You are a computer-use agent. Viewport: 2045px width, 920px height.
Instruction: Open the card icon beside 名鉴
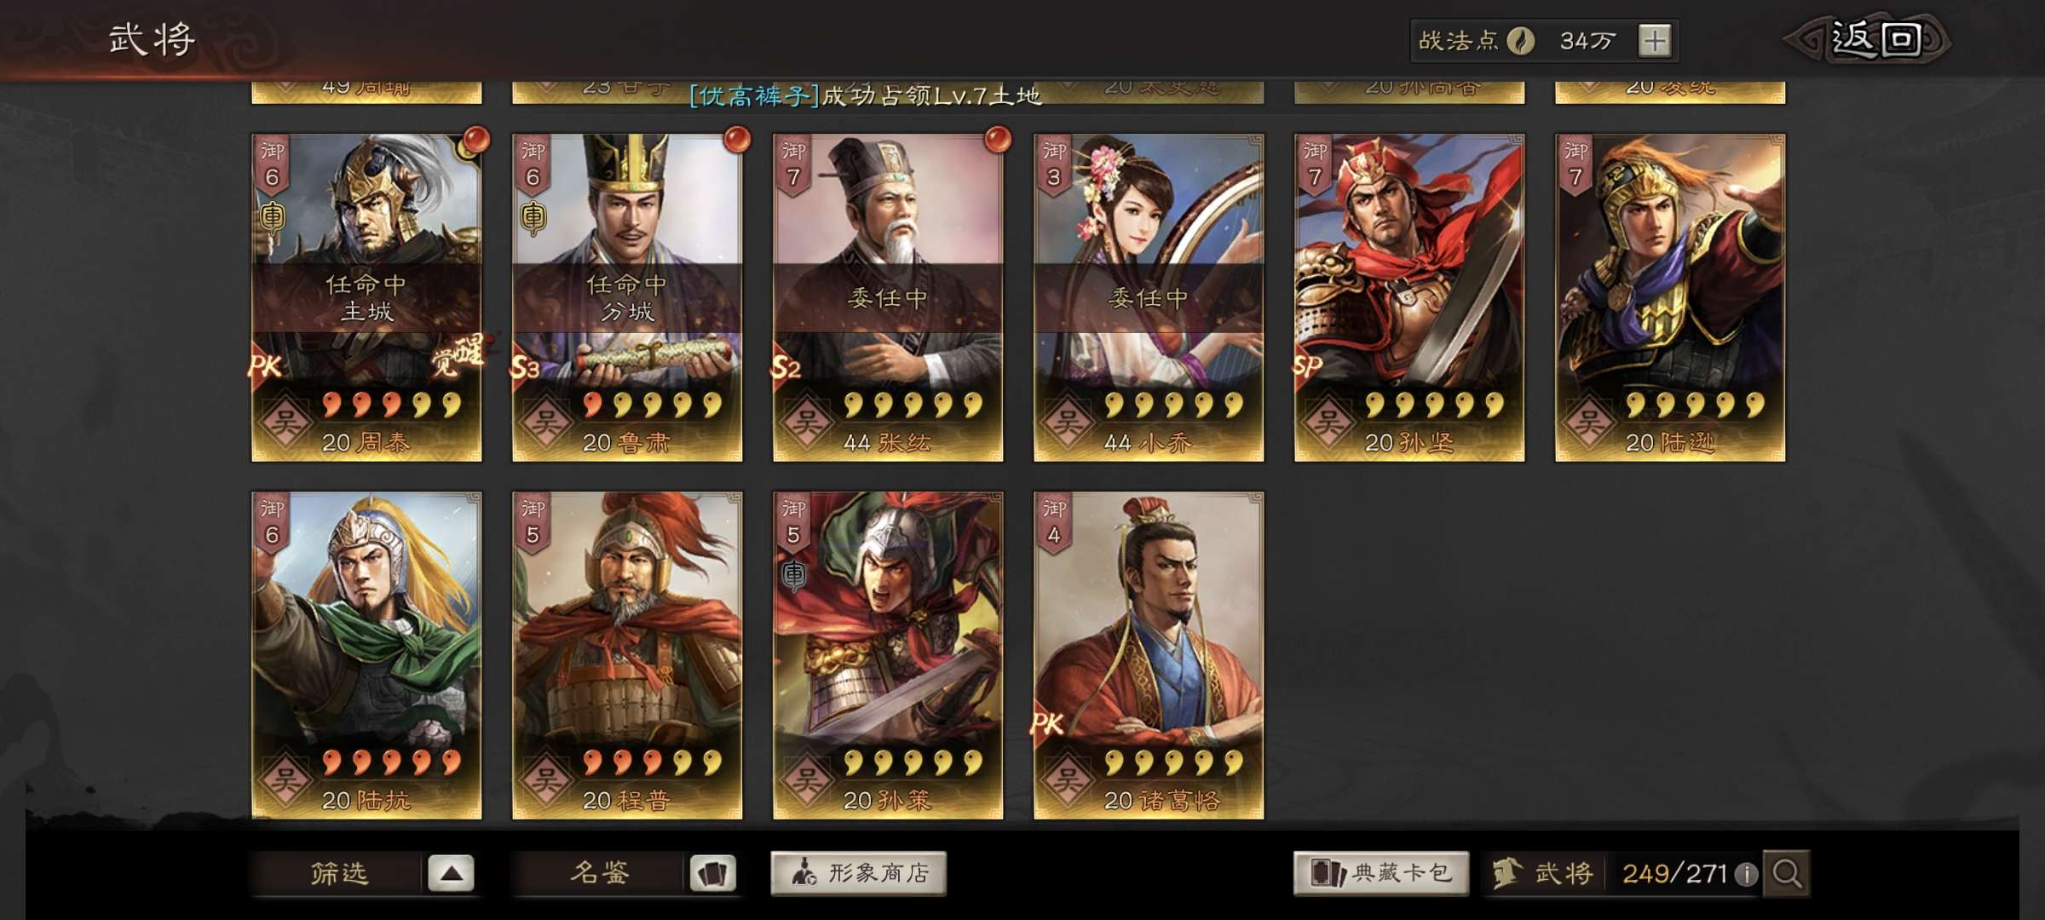[x=712, y=873]
